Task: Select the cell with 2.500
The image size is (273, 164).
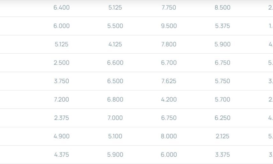Action: [x=61, y=63]
